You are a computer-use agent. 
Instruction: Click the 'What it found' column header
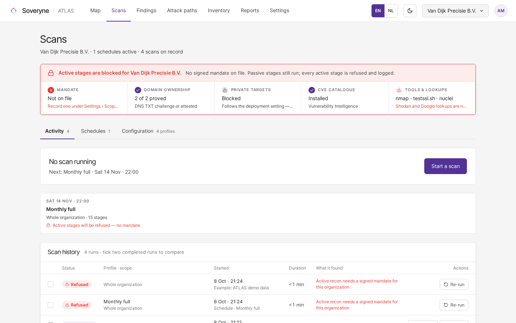click(329, 268)
